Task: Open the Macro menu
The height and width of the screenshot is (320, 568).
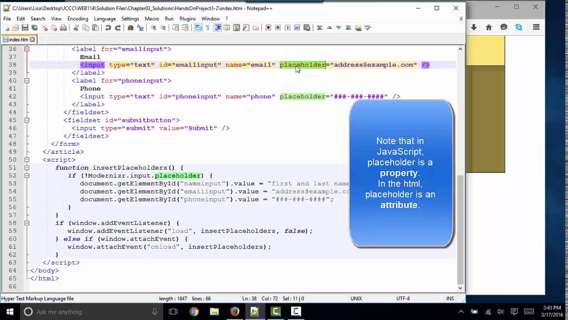Action: point(152,19)
